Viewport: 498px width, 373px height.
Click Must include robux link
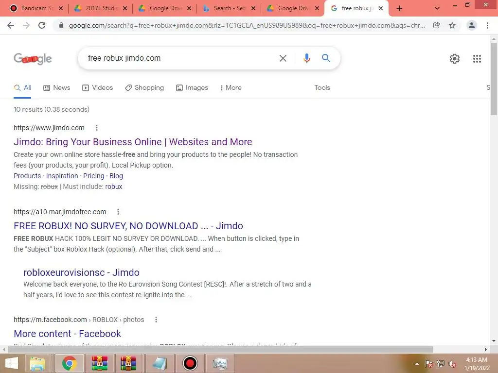pyautogui.click(x=114, y=187)
